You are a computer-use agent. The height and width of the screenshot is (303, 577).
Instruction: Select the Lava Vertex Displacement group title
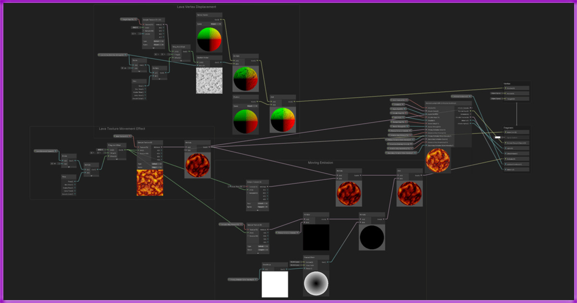(x=197, y=7)
